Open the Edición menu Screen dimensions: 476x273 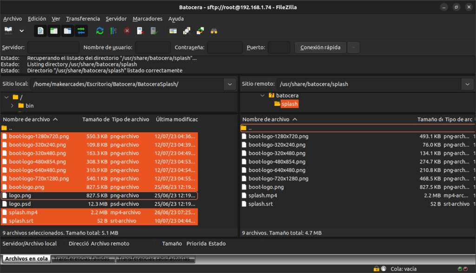(37, 19)
